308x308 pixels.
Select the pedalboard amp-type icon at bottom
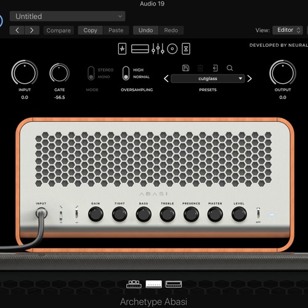[x=134, y=284]
